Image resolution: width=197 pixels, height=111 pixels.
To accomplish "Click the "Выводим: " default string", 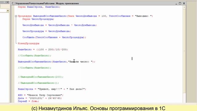I will [143, 16].
